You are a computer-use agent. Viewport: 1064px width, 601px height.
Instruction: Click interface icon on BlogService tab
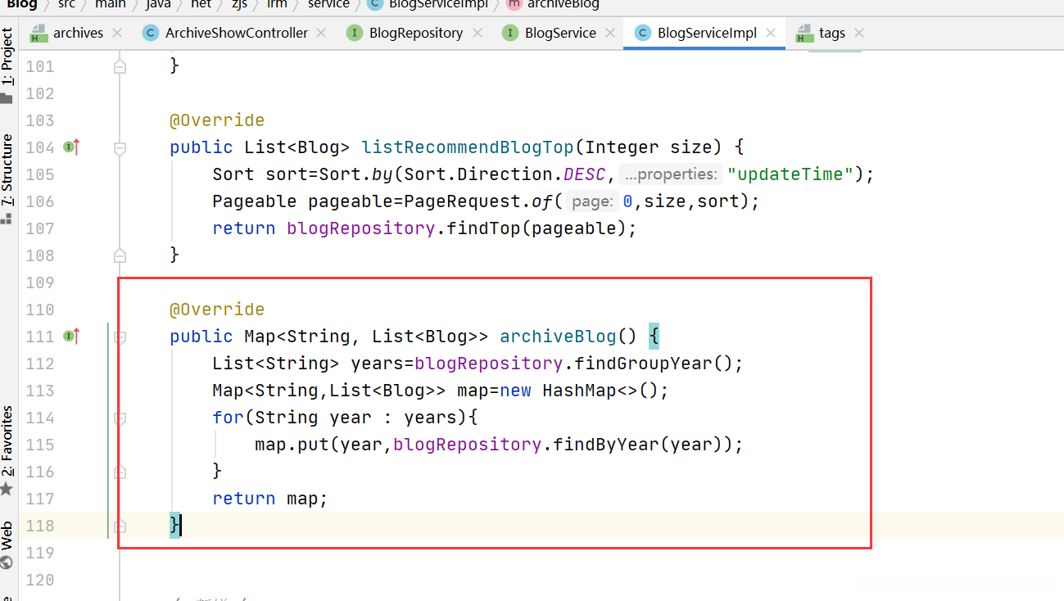pyautogui.click(x=510, y=34)
